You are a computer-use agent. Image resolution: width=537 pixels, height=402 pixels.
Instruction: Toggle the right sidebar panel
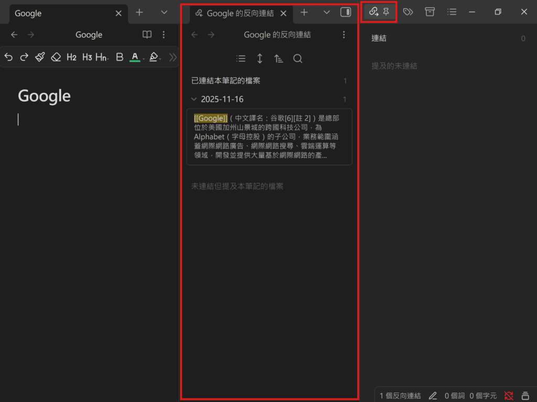pos(346,12)
